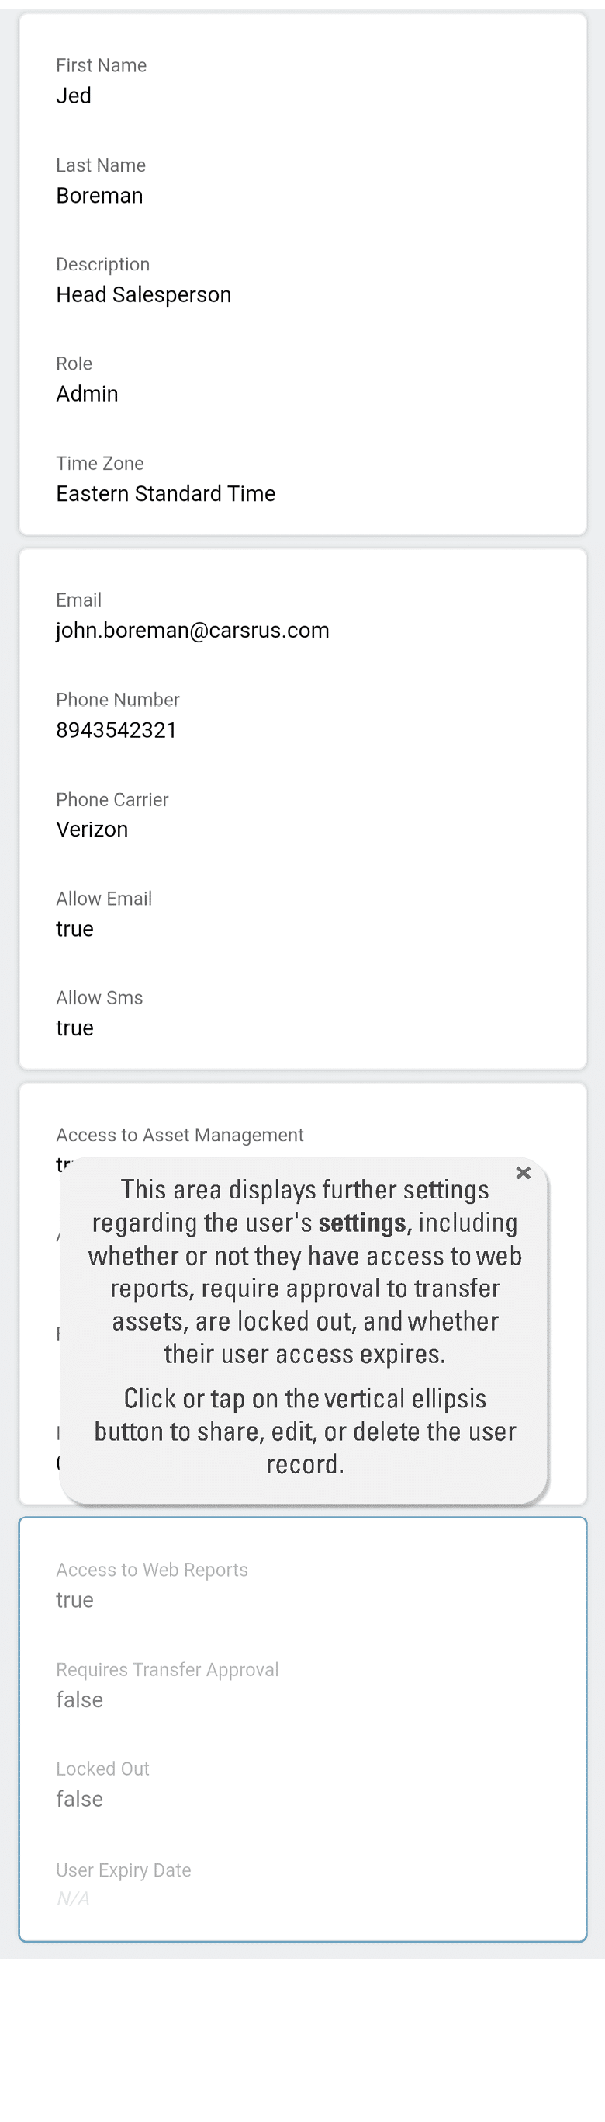Click the Time Zone field label
This screenshot has height=2122, width=605.
99,463
